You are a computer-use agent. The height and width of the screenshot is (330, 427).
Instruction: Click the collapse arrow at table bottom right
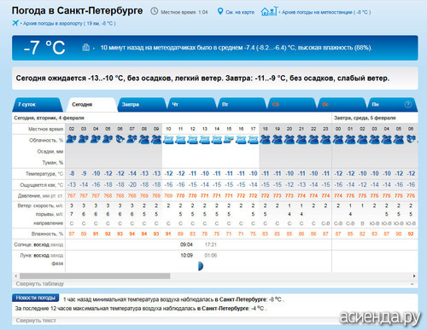412,284
